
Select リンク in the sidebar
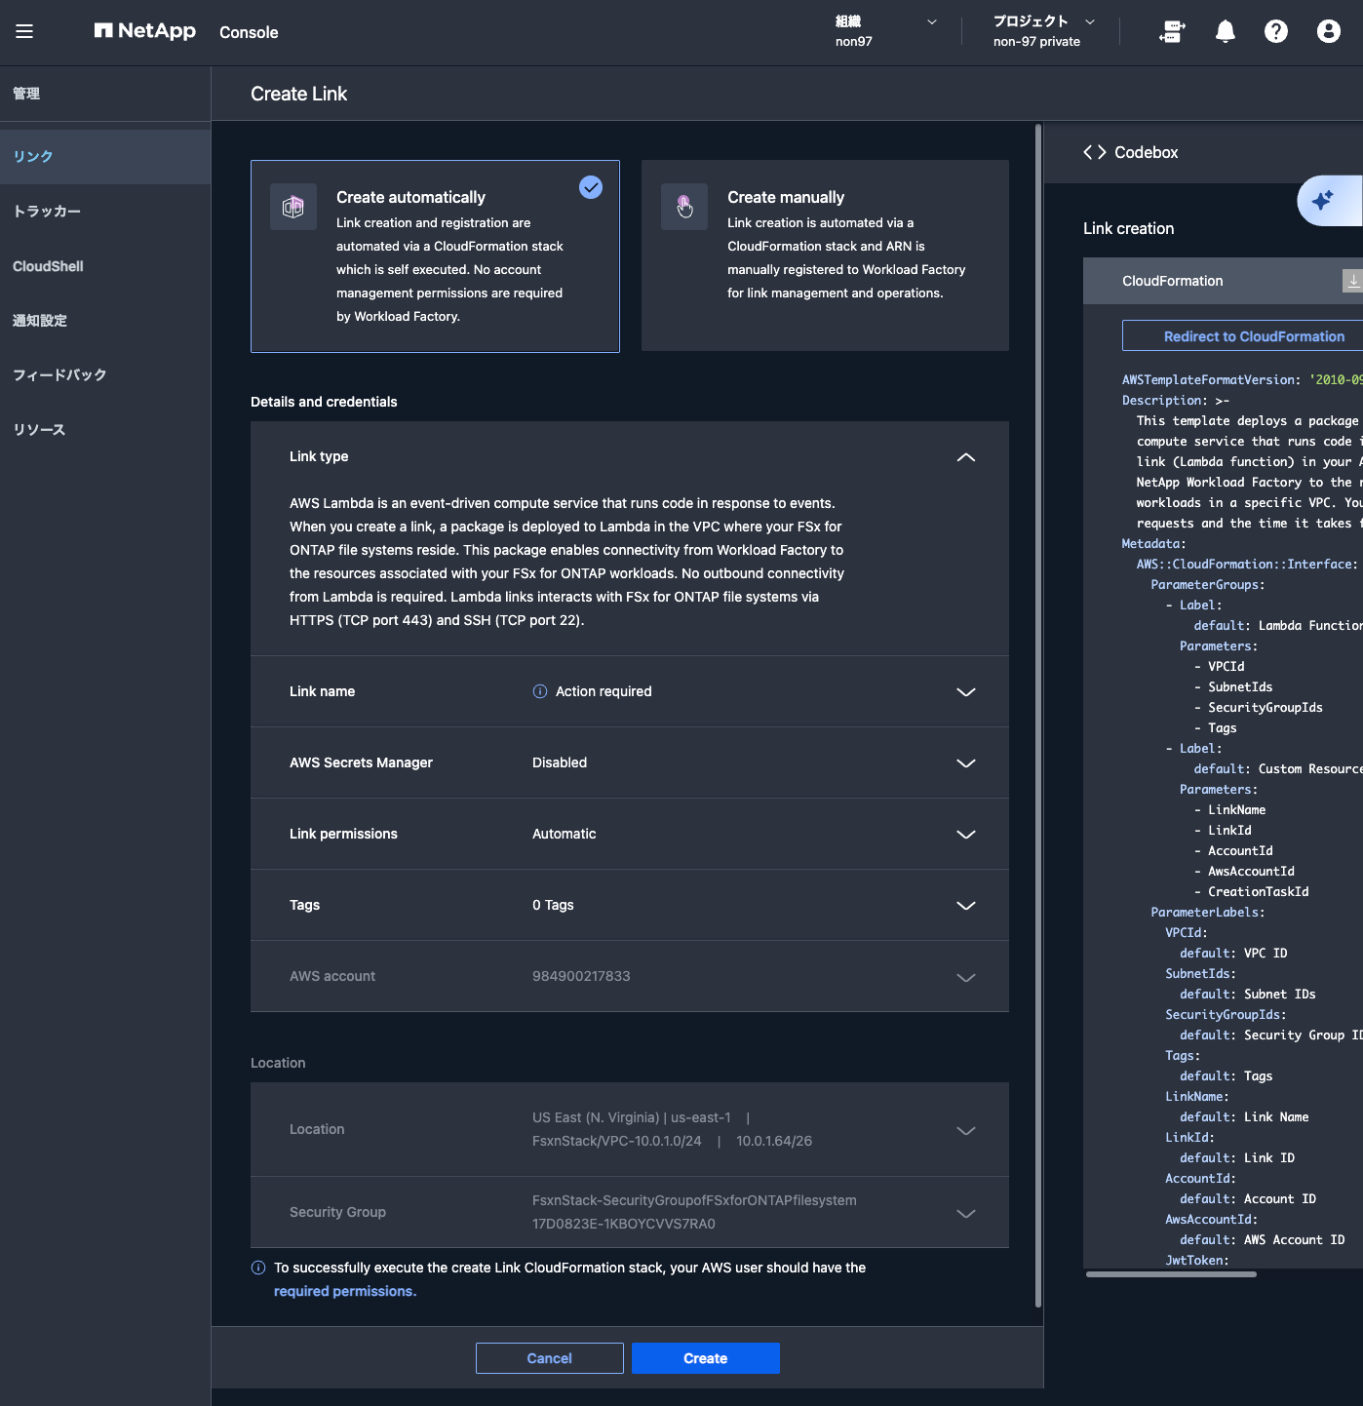click(105, 157)
